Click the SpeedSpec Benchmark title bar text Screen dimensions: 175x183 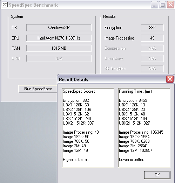(33, 5)
